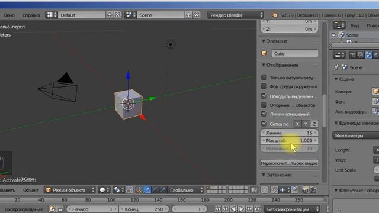Open the 'Справка' menu
379x213 pixels.
(x=31, y=15)
